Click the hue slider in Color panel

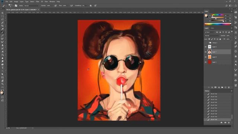pyautogui.click(x=217, y=15)
